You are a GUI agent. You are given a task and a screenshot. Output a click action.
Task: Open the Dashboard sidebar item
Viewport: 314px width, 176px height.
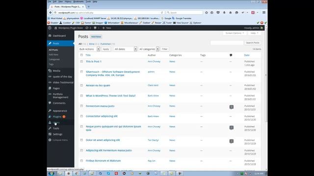point(59,36)
